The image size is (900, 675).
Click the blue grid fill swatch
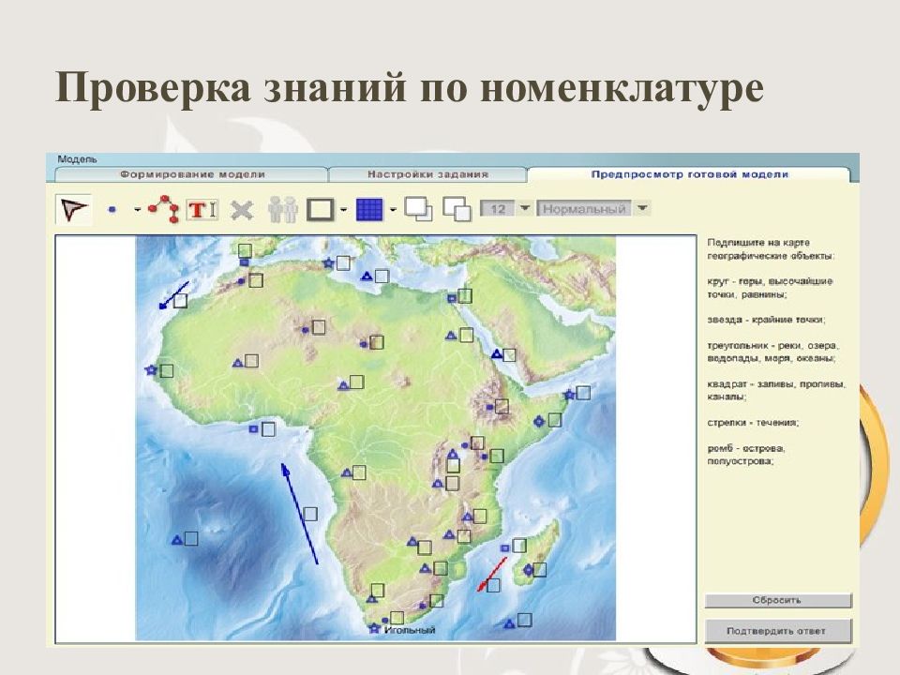coord(369,209)
